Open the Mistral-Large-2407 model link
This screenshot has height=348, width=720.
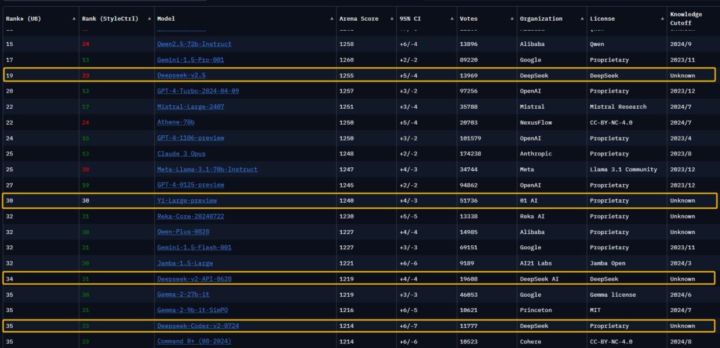tap(191, 107)
